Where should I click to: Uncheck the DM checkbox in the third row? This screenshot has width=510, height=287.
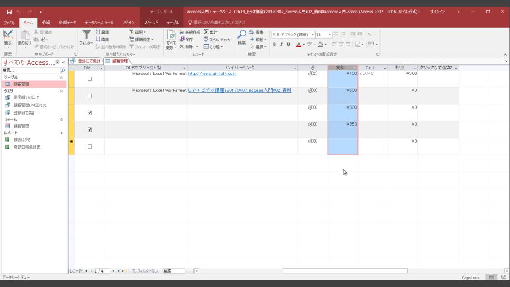click(x=90, y=112)
